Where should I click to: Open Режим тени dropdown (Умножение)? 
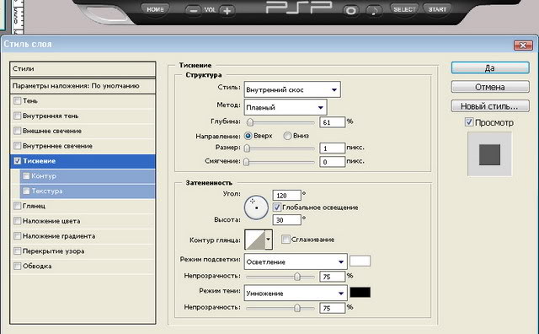[296, 294]
